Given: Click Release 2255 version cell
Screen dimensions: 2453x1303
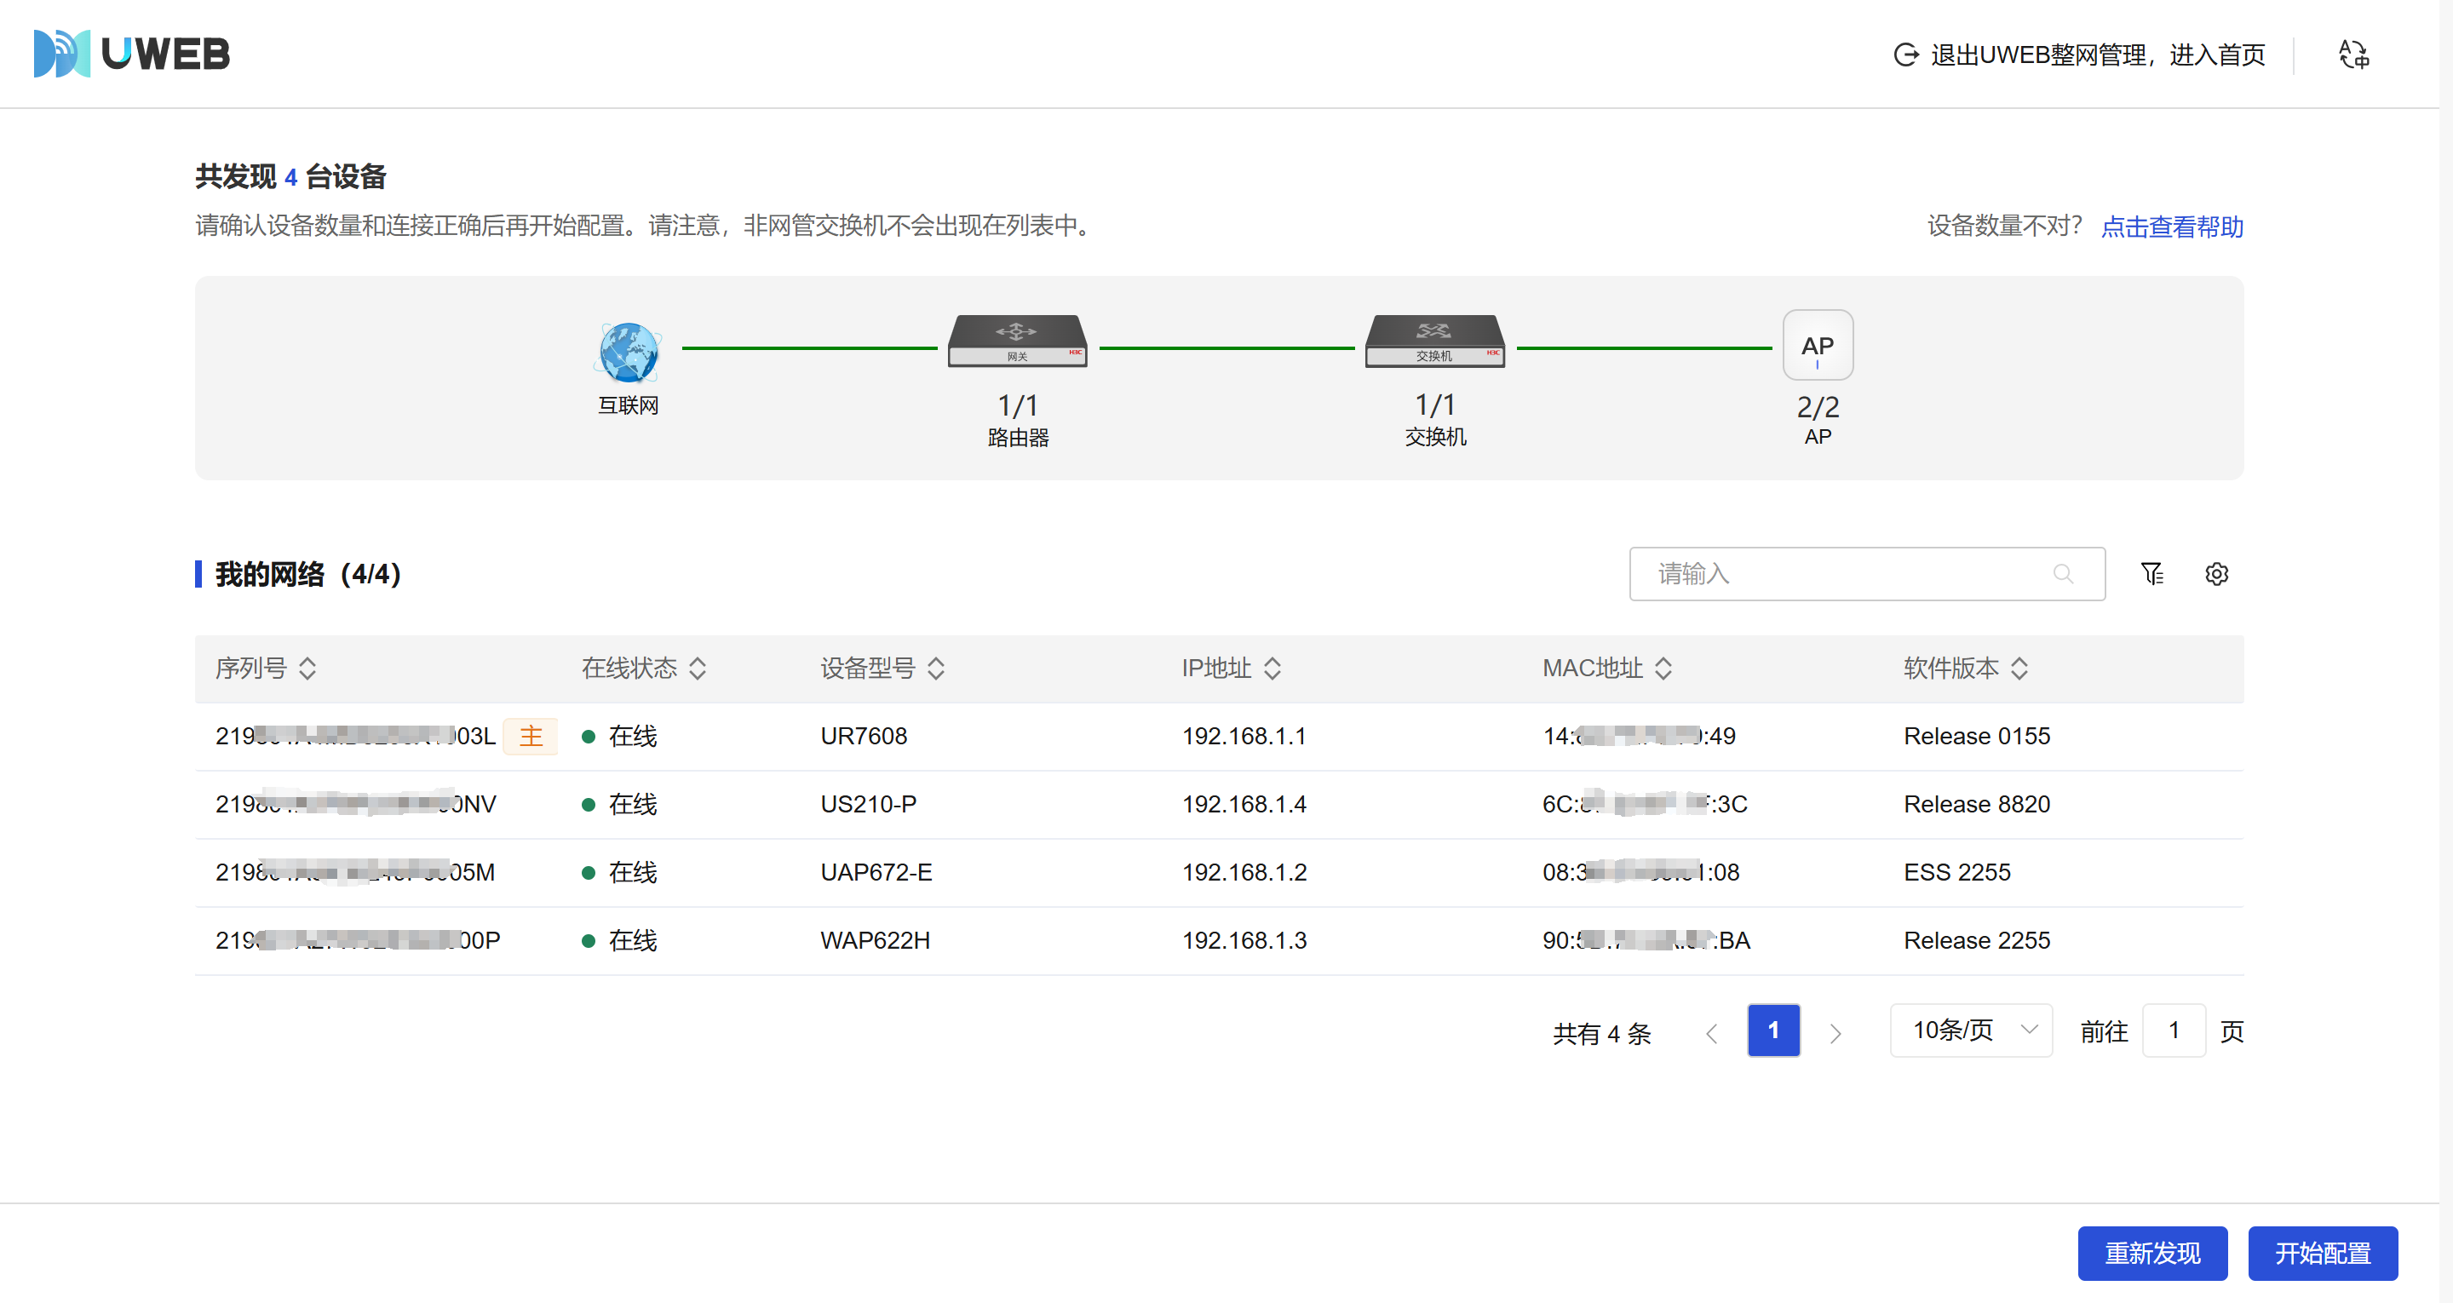Looking at the screenshot, I should [1976, 940].
